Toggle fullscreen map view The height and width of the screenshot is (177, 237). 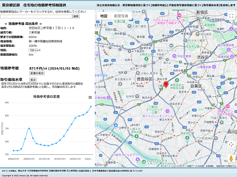pos(231,16)
